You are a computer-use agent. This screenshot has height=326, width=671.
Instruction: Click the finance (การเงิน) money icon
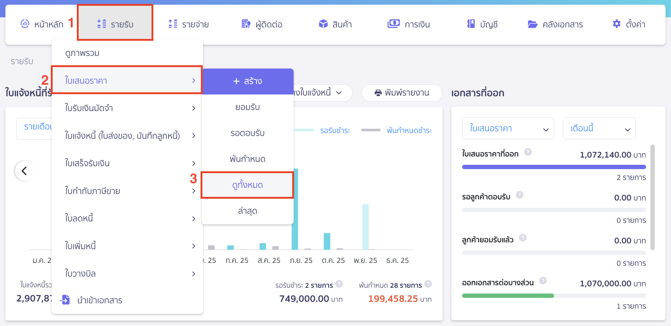click(x=393, y=24)
